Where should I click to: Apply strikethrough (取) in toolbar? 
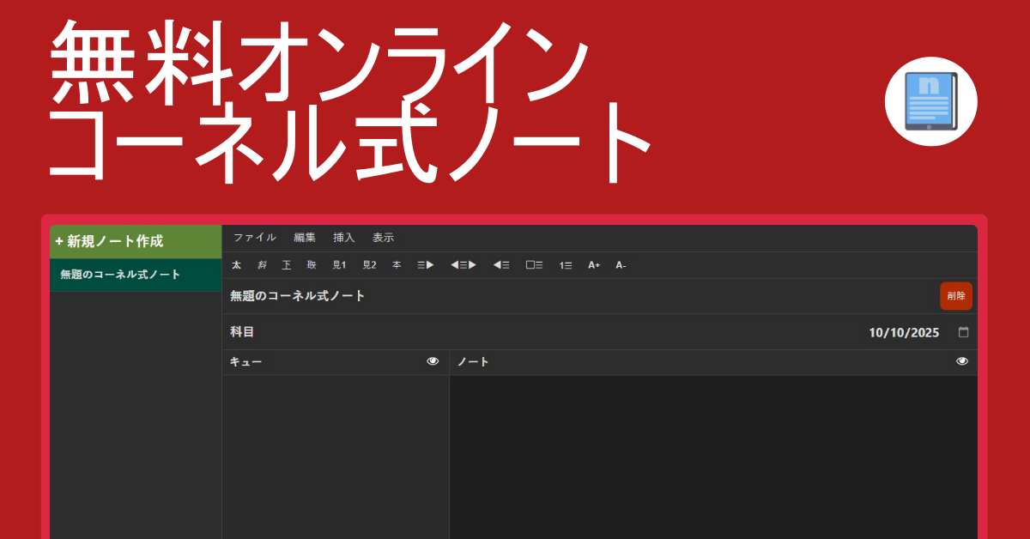tap(312, 265)
